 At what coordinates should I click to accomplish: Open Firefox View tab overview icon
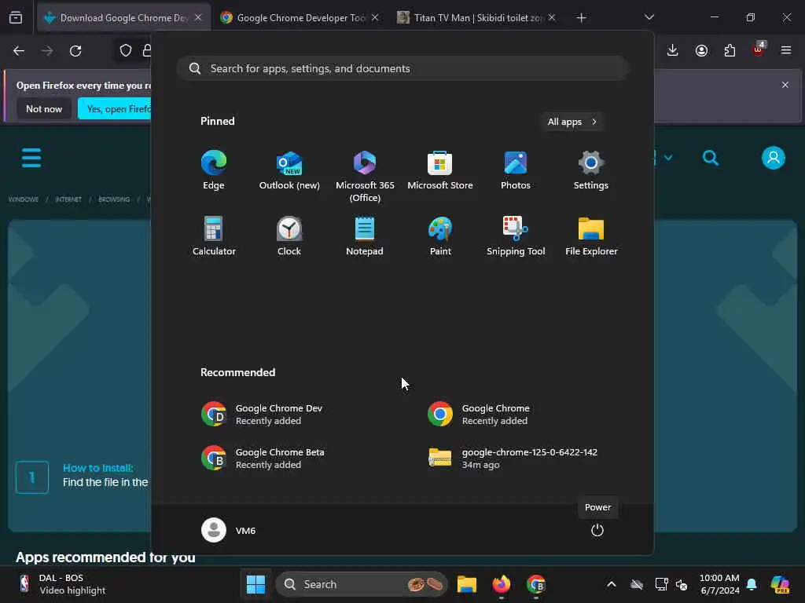coord(16,17)
